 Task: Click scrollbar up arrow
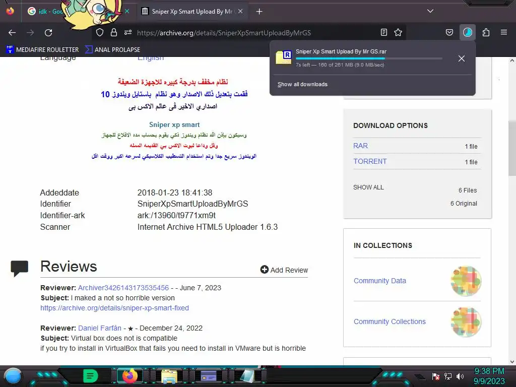512,60
